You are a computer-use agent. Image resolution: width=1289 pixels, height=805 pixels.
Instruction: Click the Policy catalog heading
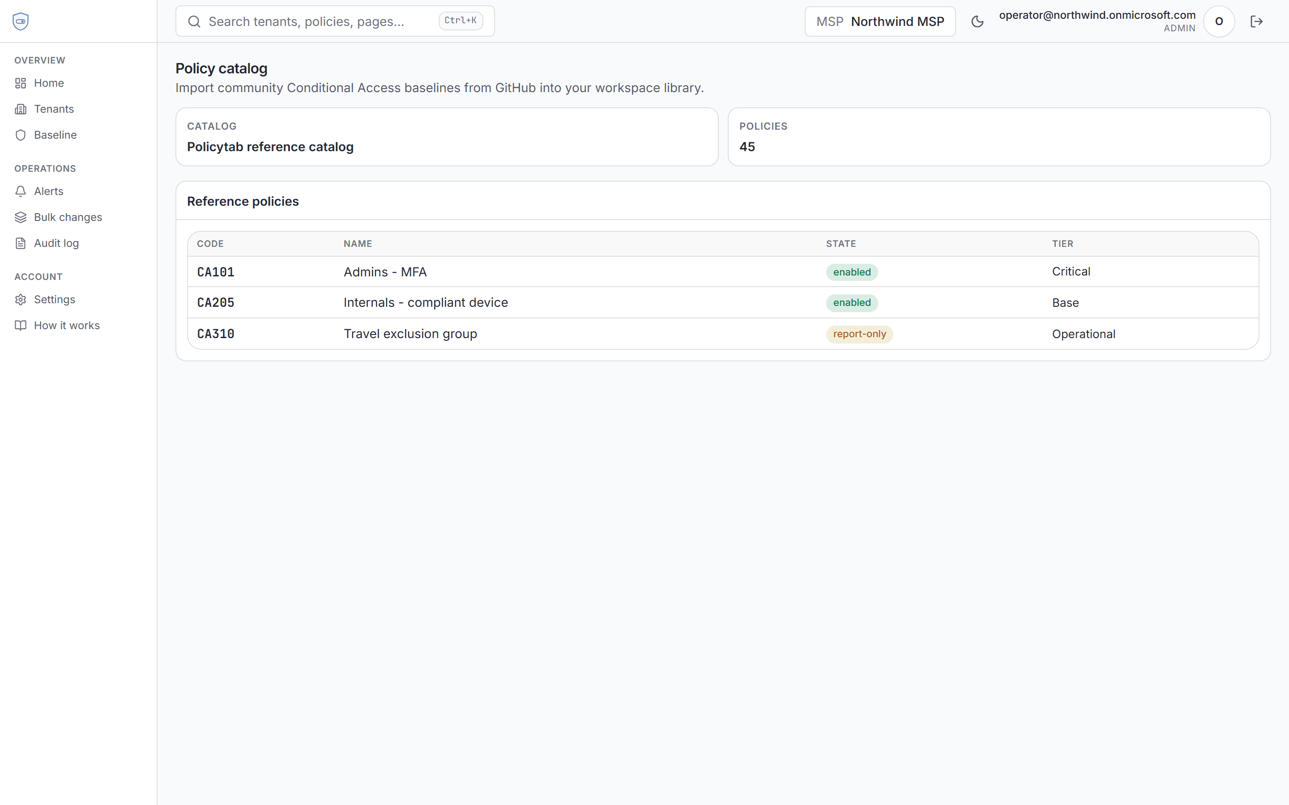tap(222, 69)
